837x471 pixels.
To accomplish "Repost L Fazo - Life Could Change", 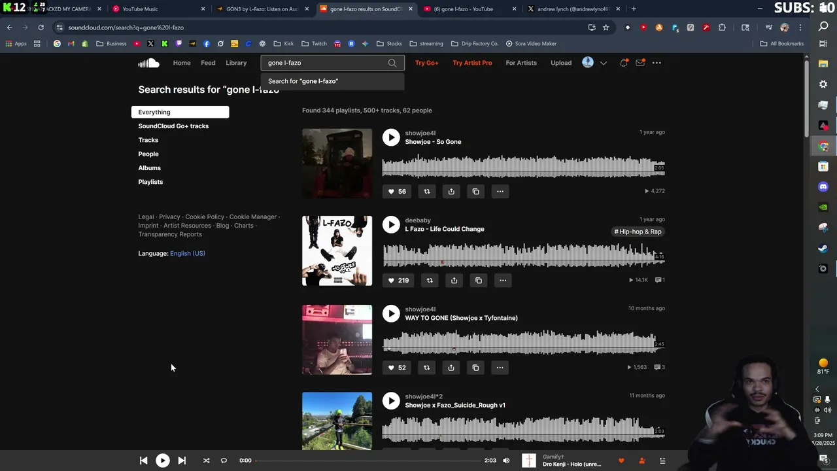I will click(430, 281).
